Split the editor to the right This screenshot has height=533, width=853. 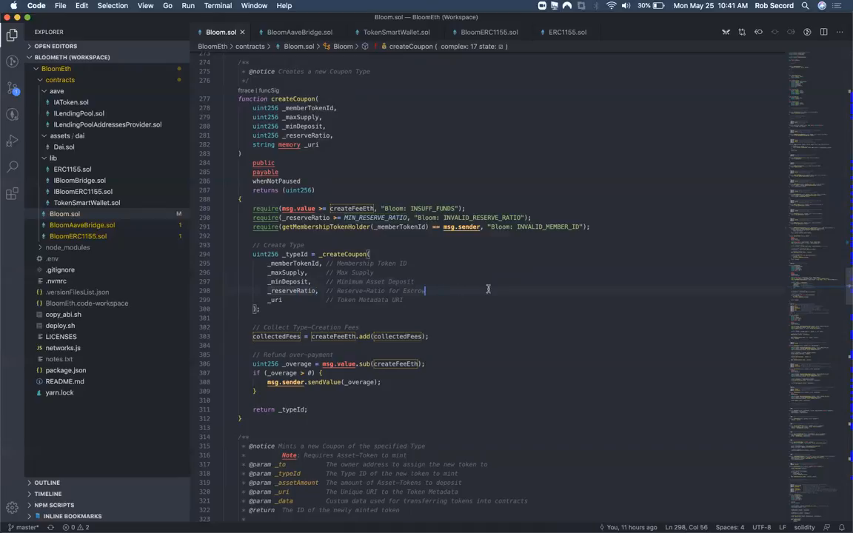[823, 32]
